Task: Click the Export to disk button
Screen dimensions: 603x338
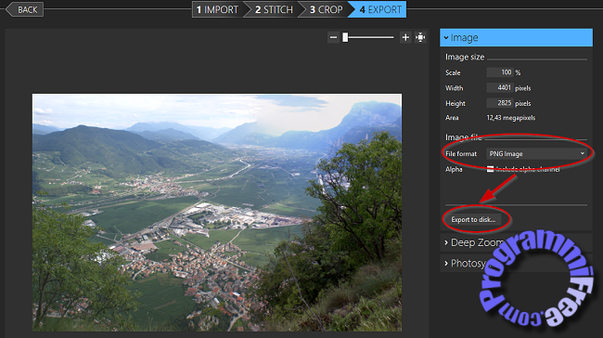Action: (x=473, y=219)
